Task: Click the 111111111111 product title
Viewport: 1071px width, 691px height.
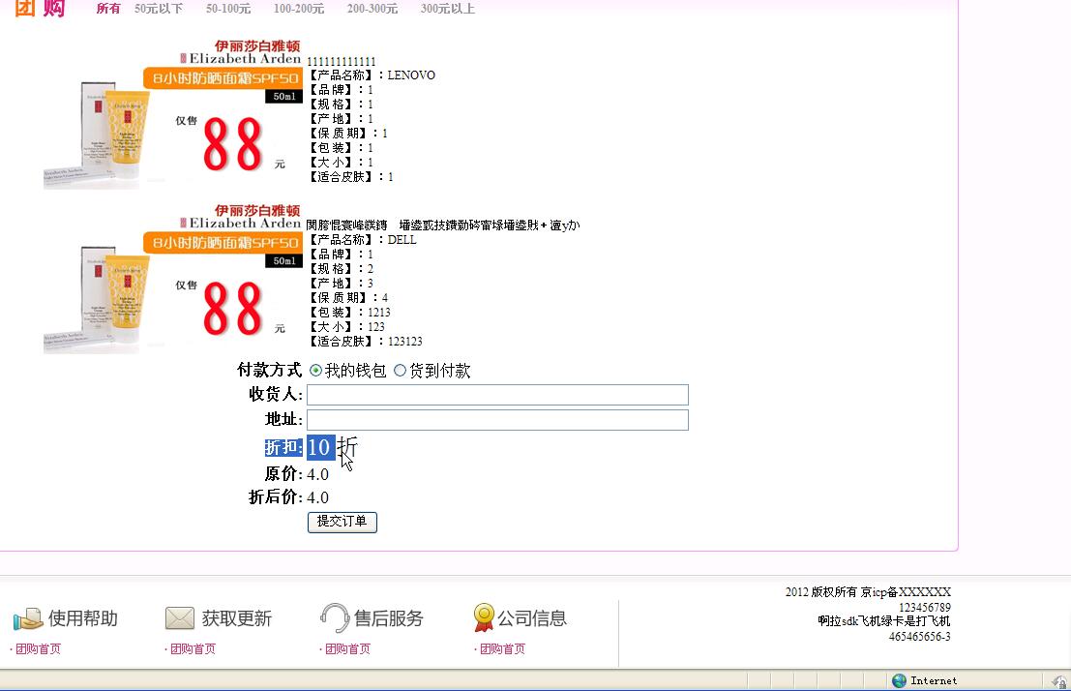Action: click(x=341, y=62)
